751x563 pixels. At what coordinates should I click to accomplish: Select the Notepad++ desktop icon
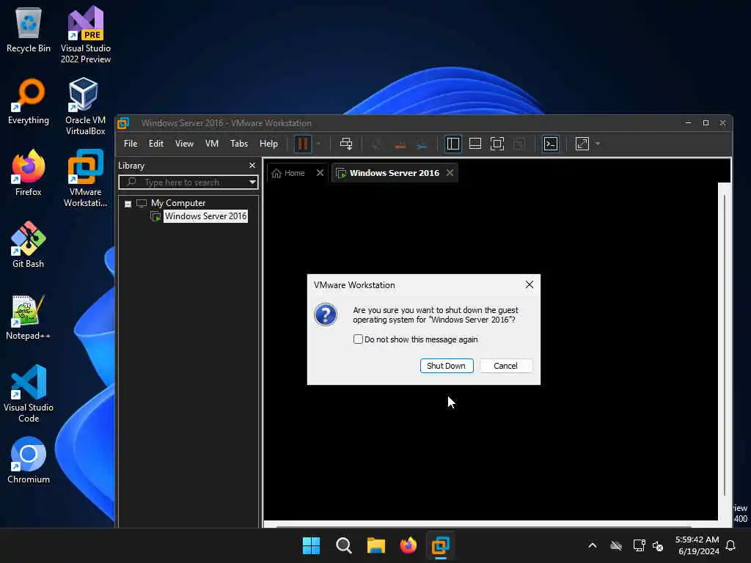click(29, 317)
